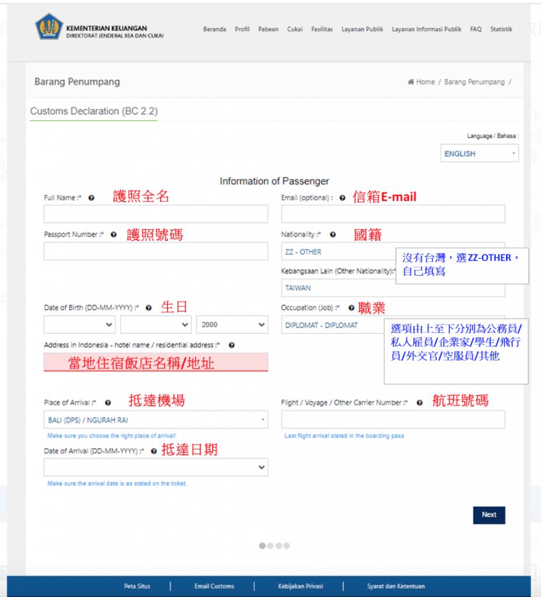Open Layanan Informasi Publik menu
Viewport: 541px width, 597px height.
pos(426,29)
